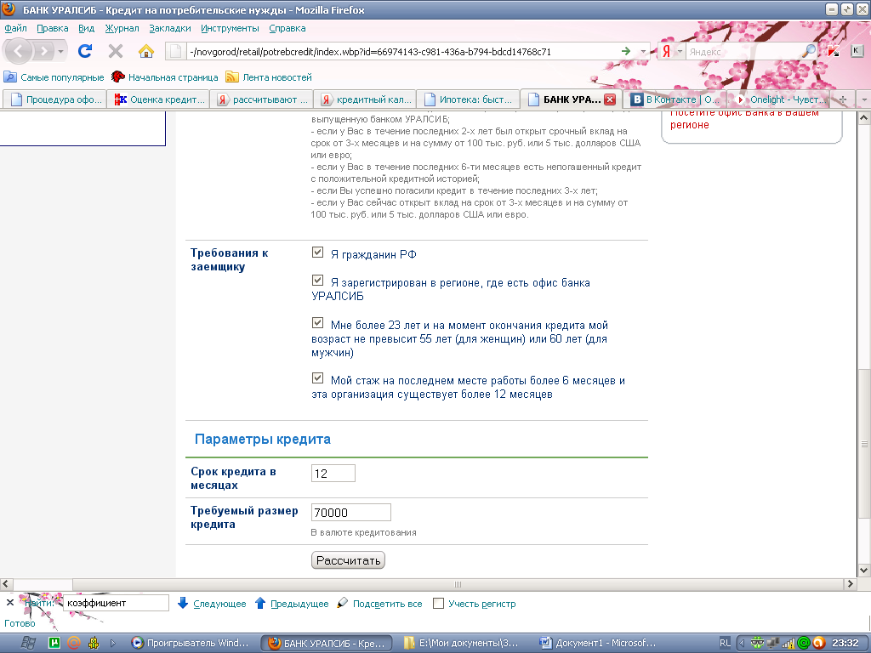Open the Windows Start button

(29, 643)
